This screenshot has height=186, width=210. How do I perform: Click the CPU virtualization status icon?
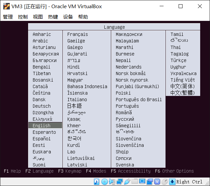click(x=157, y=182)
